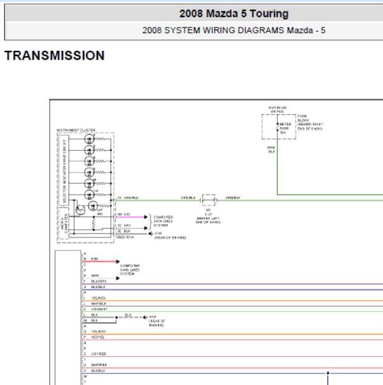
Task: Click the topmost LED symbol in the instrument cluster
Action: (89, 139)
